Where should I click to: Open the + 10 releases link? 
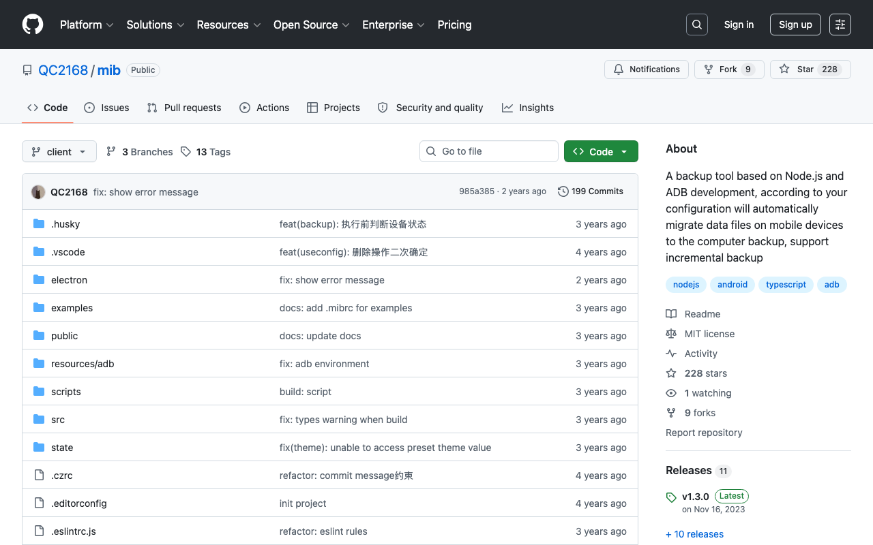pos(694,534)
